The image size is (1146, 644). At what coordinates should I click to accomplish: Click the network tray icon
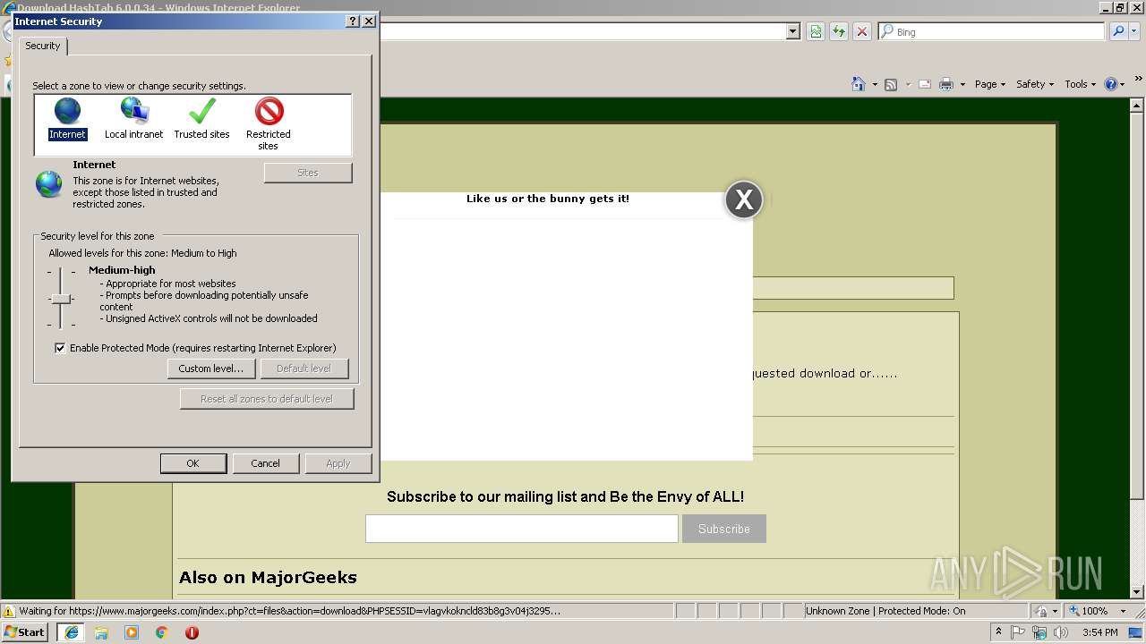(1039, 632)
